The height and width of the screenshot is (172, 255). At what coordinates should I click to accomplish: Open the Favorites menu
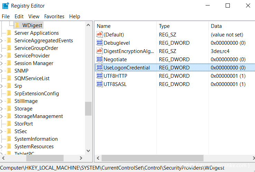coord(54,17)
